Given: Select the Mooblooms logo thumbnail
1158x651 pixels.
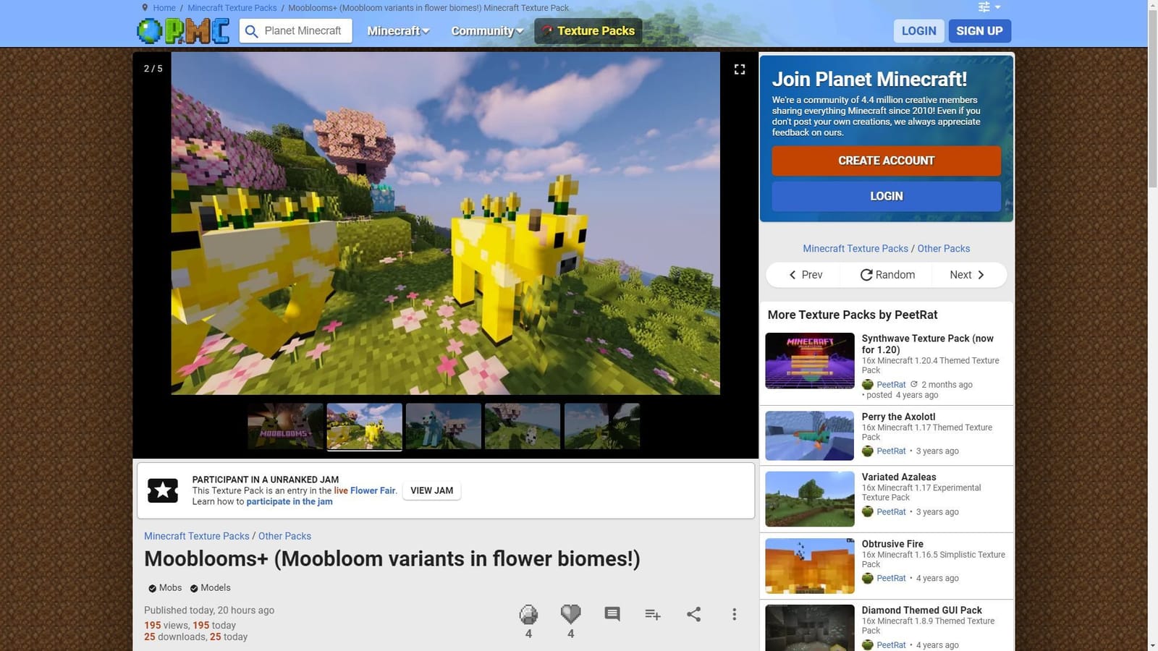Looking at the screenshot, I should (x=284, y=426).
